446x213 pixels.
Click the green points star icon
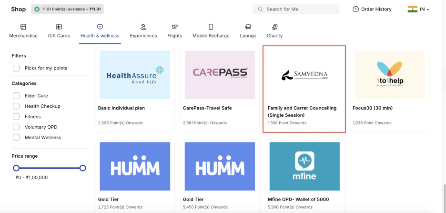point(37,9)
